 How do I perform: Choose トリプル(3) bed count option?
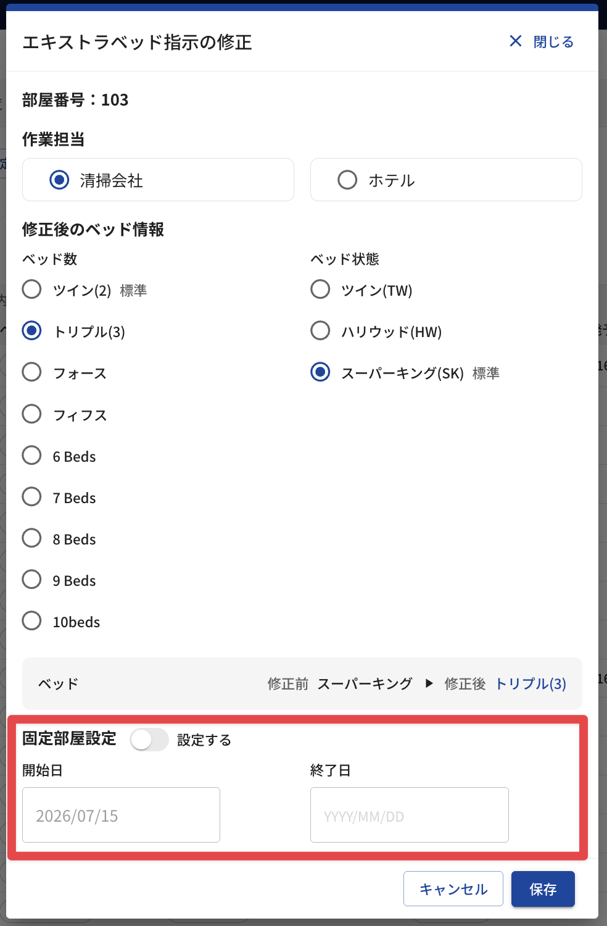[x=31, y=330]
